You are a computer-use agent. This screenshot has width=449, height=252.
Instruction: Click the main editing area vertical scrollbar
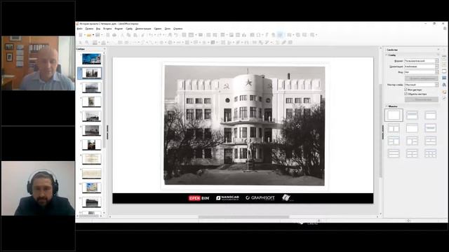(x=380, y=132)
